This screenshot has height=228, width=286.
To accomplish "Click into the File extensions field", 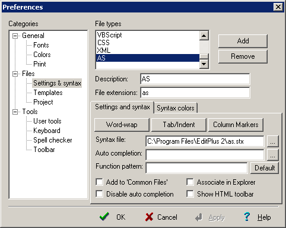I will coord(195,93).
